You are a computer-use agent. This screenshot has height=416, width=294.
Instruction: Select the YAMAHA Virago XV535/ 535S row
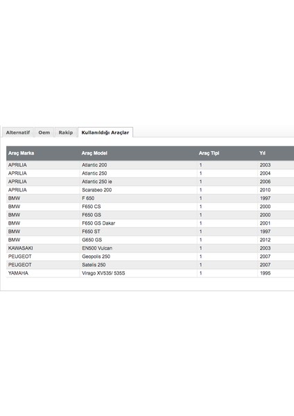150,273
